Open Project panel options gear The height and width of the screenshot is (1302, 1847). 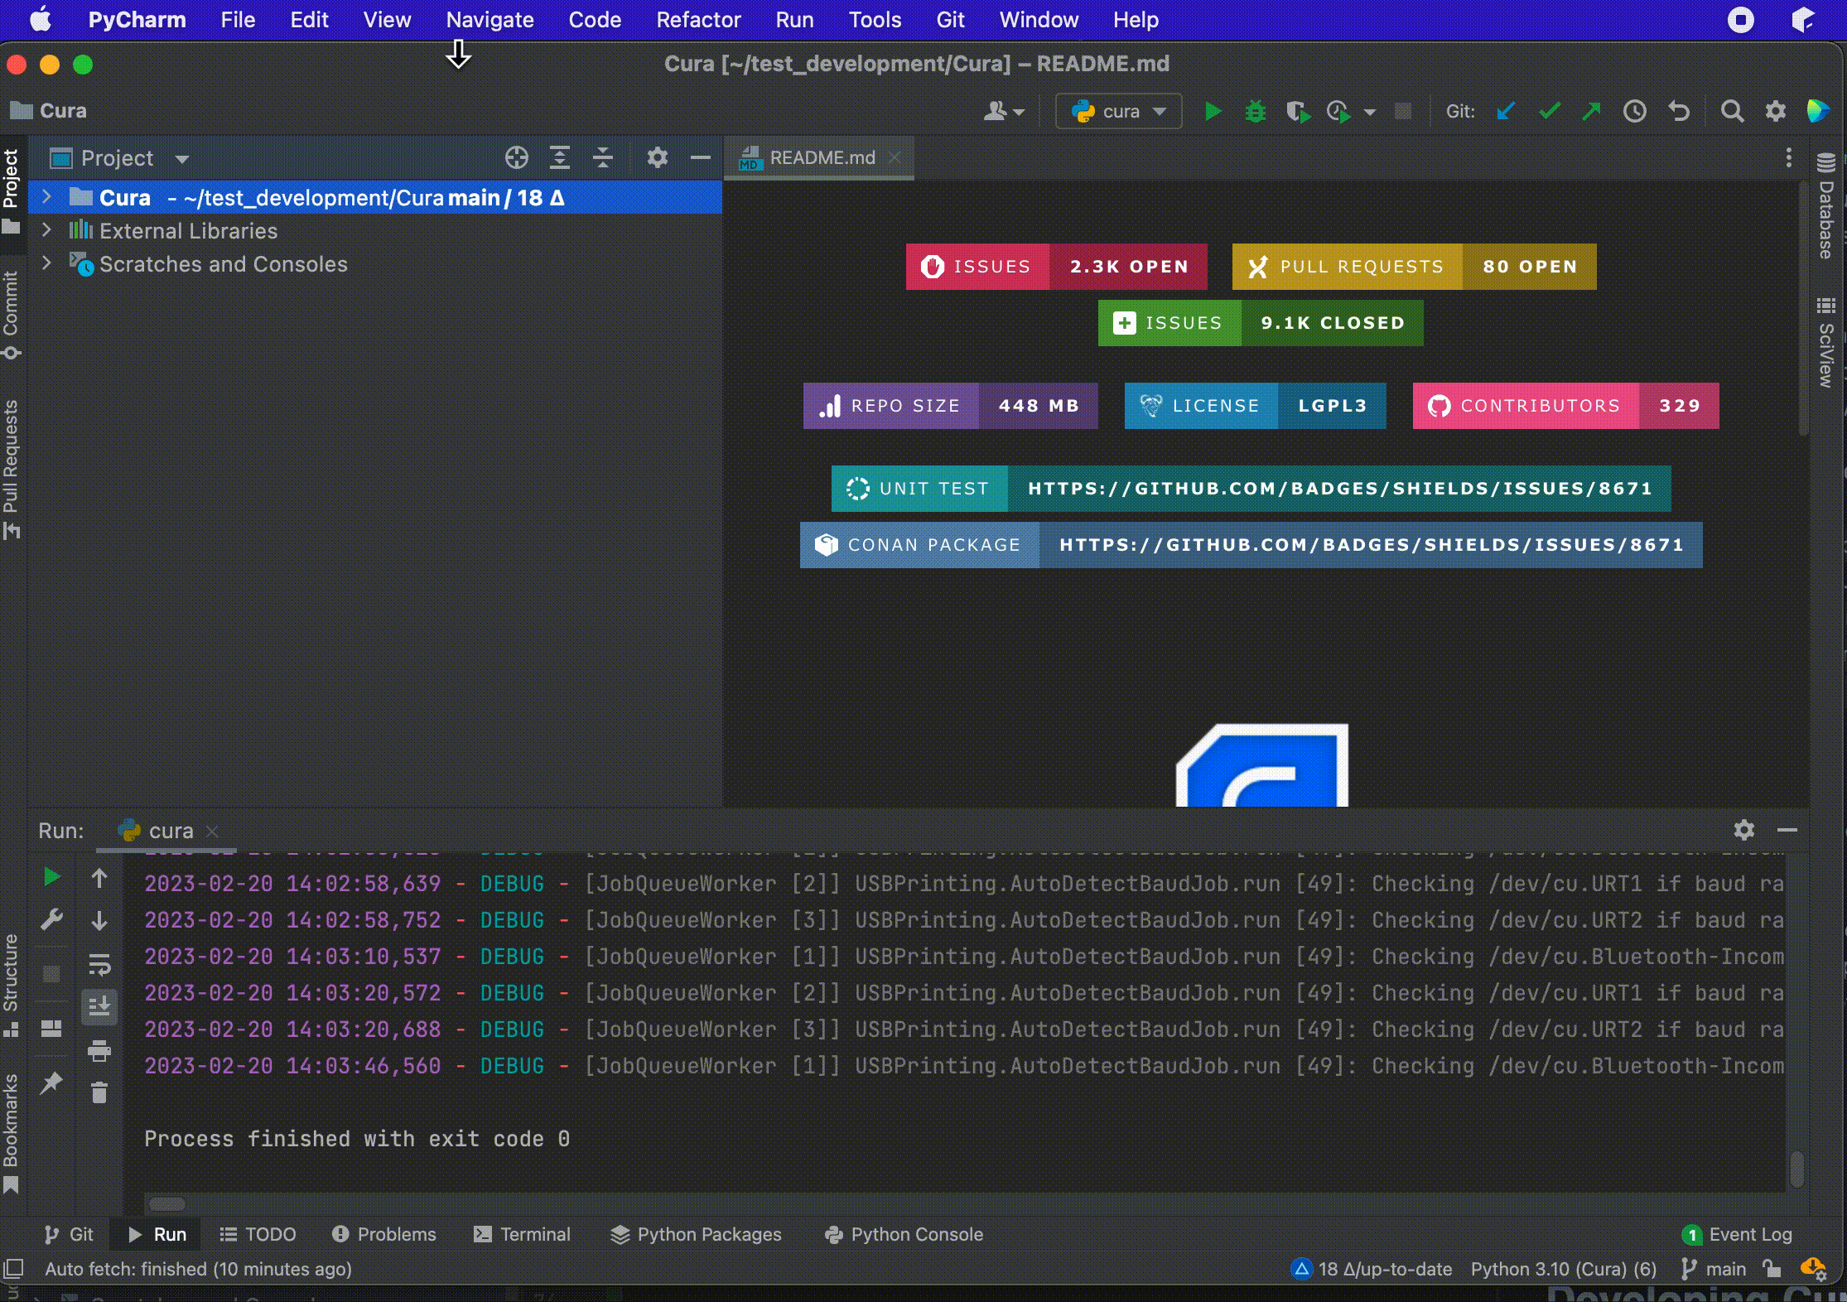[x=657, y=157]
